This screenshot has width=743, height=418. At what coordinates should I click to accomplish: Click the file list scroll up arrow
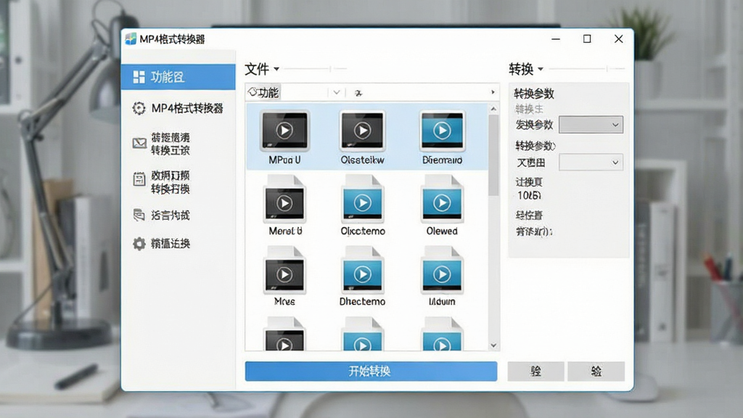click(x=493, y=109)
